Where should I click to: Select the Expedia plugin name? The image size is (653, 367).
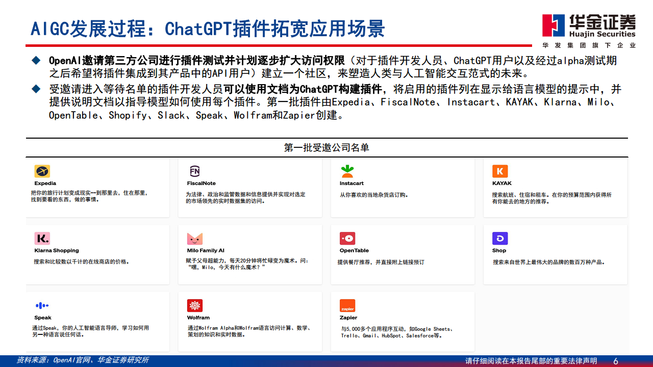[x=45, y=183]
